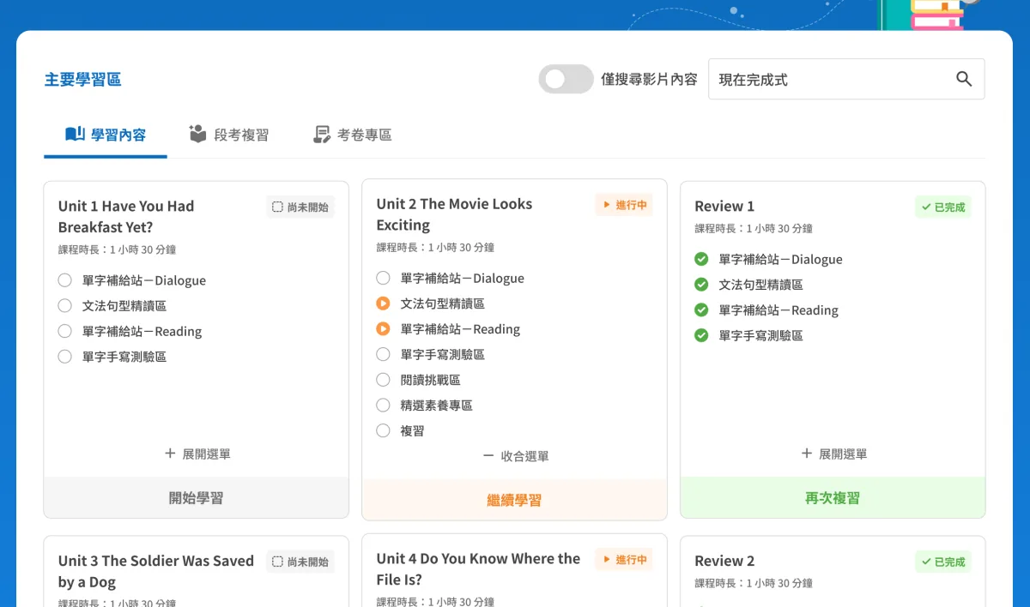Click Unit 4 進行中 status badge
The image size is (1030, 607).
(x=624, y=560)
